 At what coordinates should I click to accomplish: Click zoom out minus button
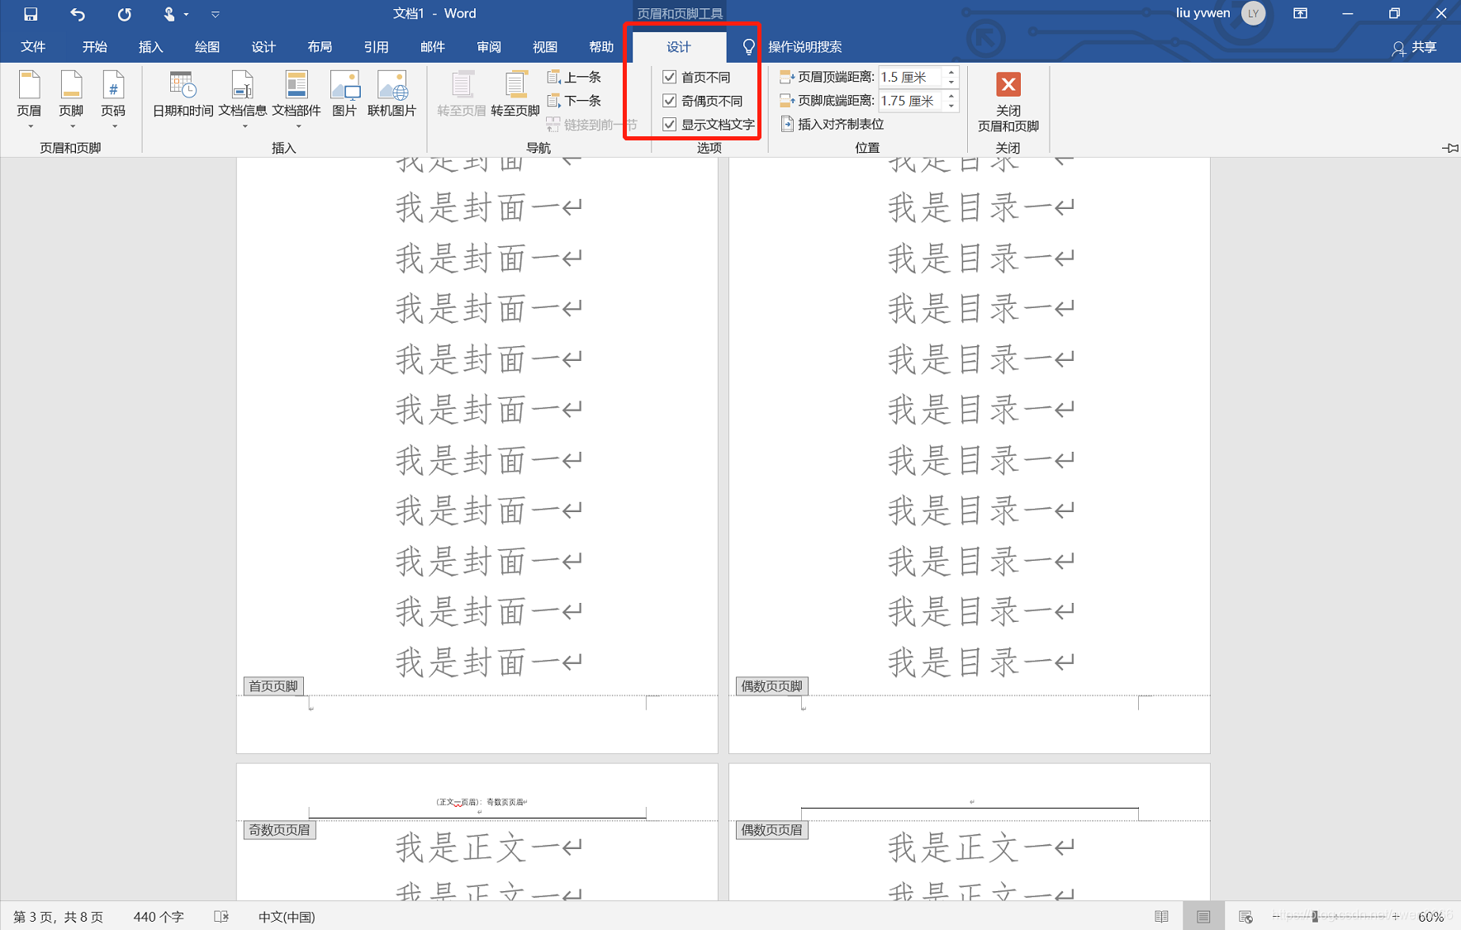click(x=1276, y=916)
